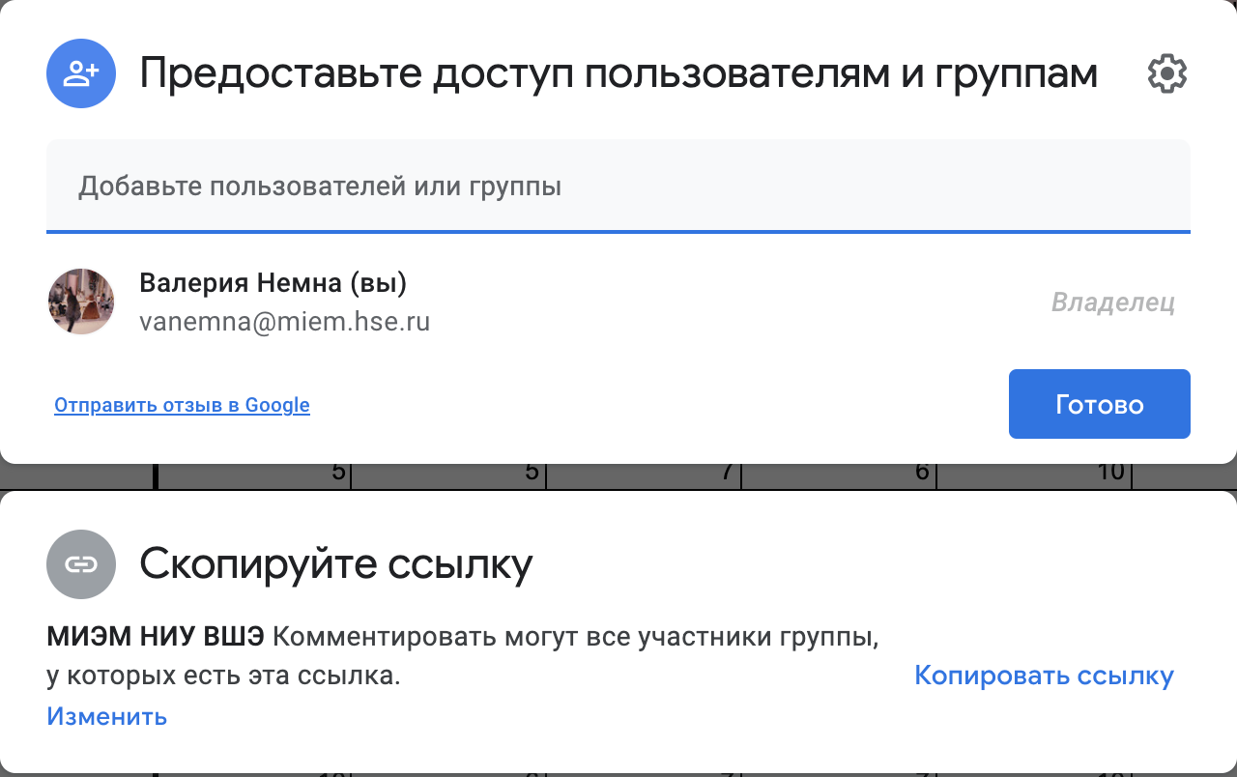Focus the 'Добавьте пользователей или группы' field
The width and height of the screenshot is (1237, 777).
click(x=618, y=186)
